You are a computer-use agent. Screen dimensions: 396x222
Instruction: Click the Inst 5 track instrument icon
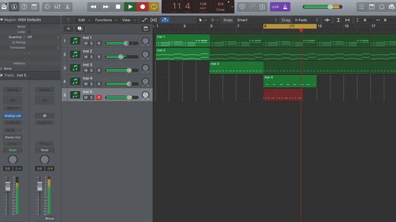75,95
